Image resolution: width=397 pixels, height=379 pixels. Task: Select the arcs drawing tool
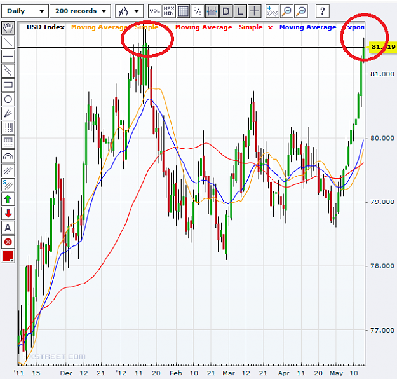tap(8, 156)
